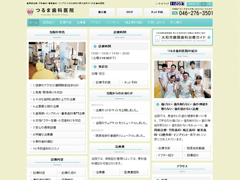Open 8.明確な治療費 item
This screenshot has width=240, height=180.
point(57,135)
